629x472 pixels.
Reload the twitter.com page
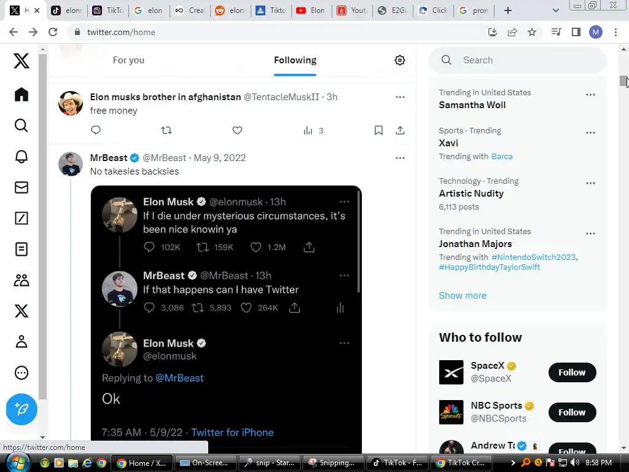[x=53, y=32]
